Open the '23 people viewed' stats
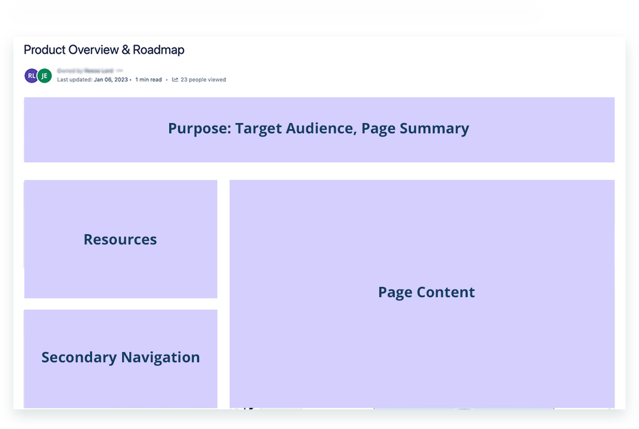The image size is (639, 429). [x=203, y=80]
